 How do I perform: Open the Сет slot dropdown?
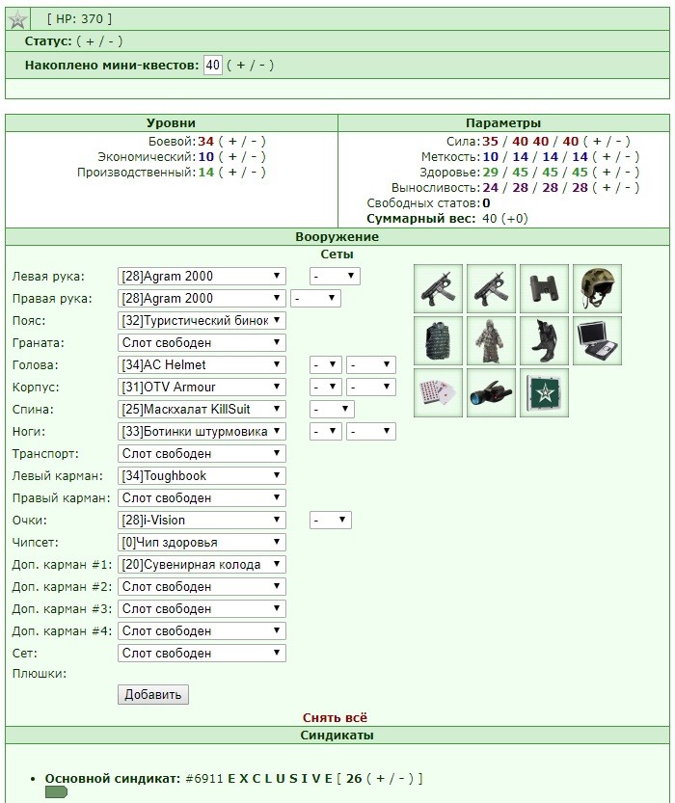pos(202,653)
